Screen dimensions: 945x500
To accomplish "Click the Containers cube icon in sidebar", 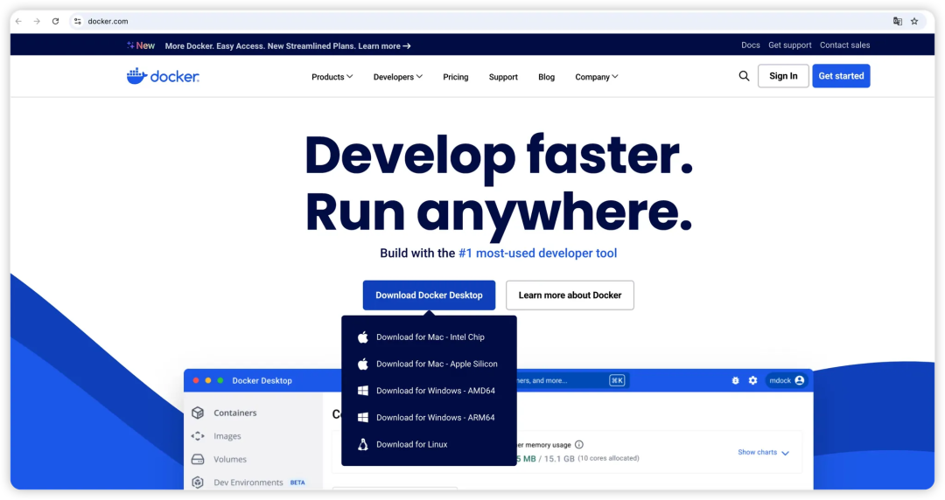I will point(198,413).
